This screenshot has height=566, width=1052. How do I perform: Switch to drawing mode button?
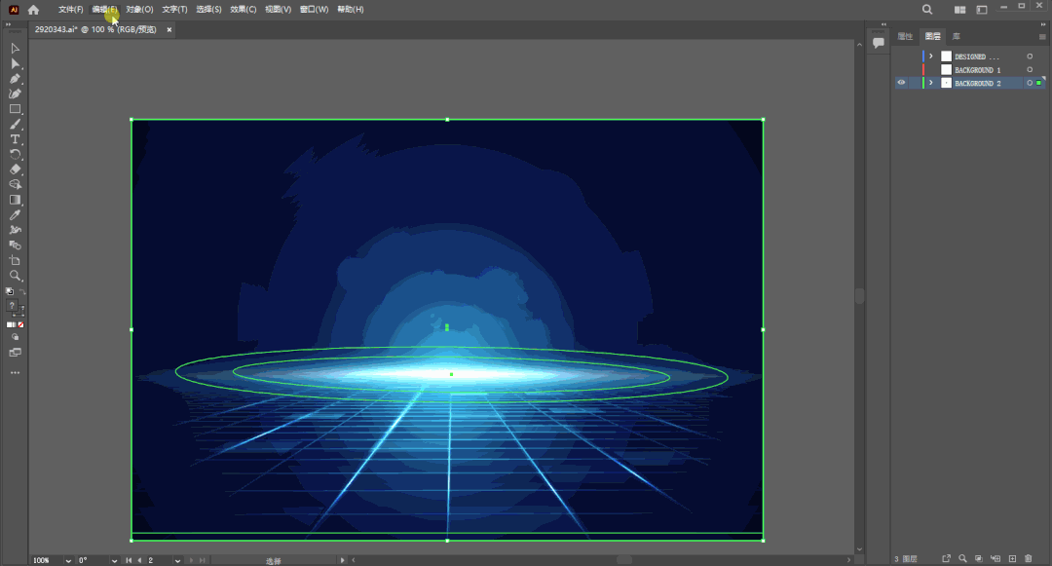coord(15,337)
